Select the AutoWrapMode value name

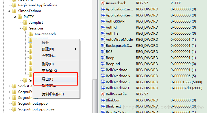pos(119,40)
